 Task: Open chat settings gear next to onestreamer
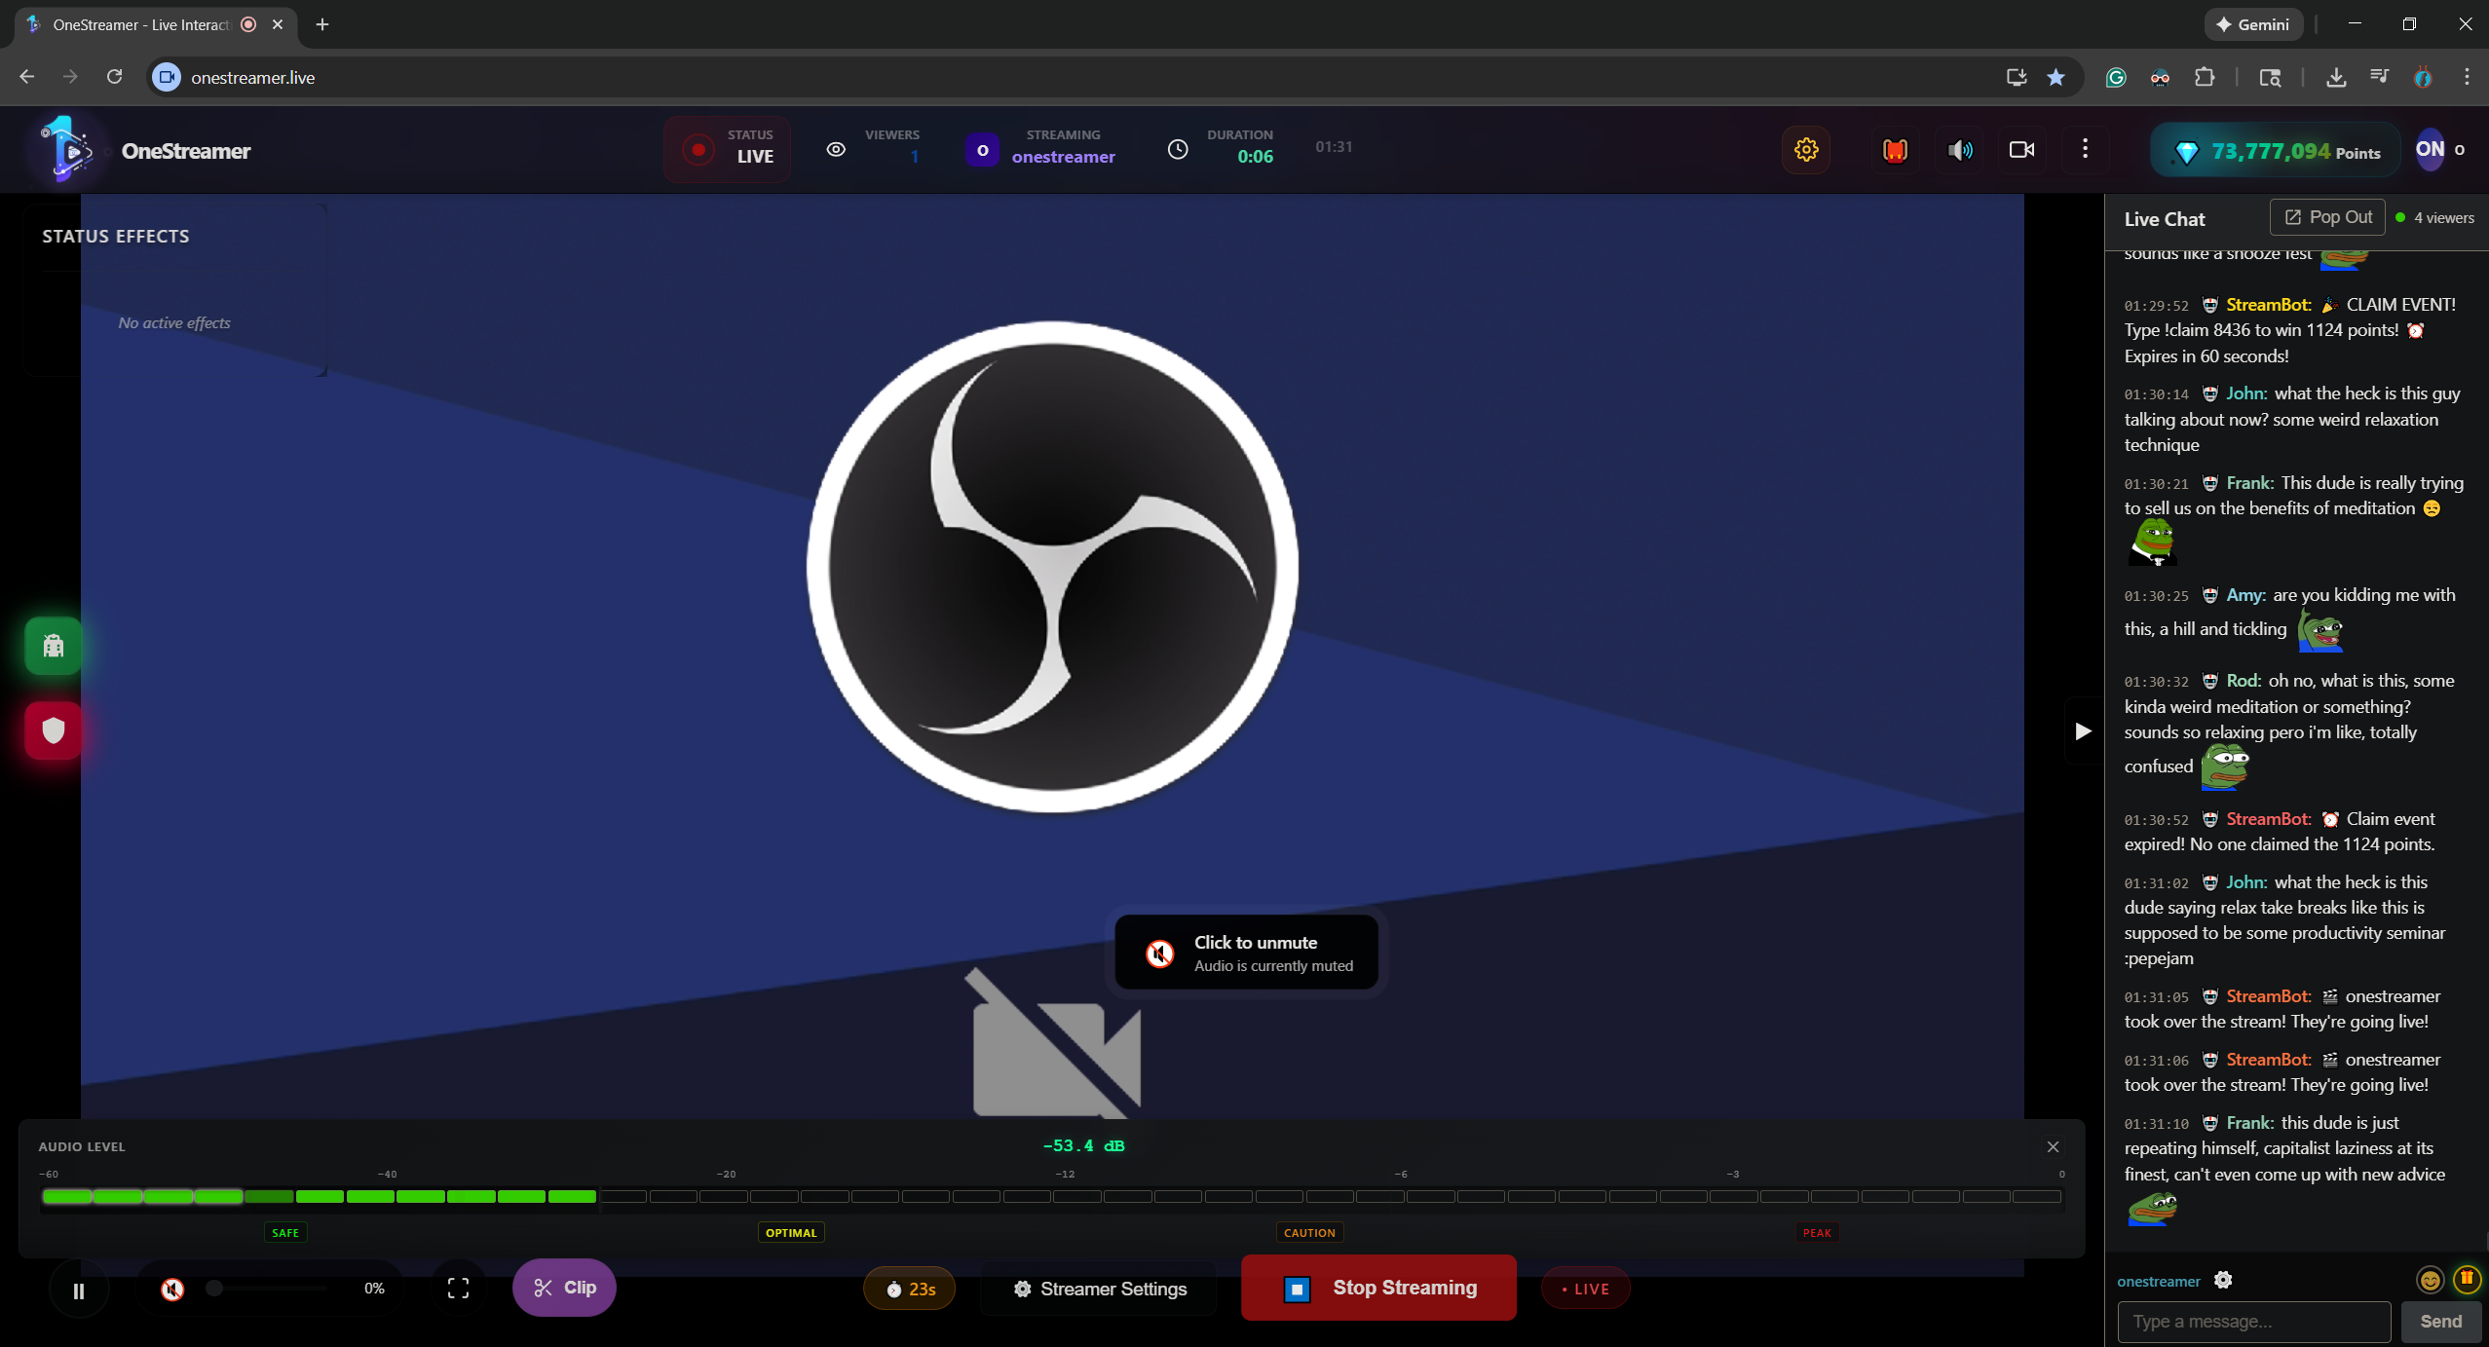(x=2223, y=1280)
